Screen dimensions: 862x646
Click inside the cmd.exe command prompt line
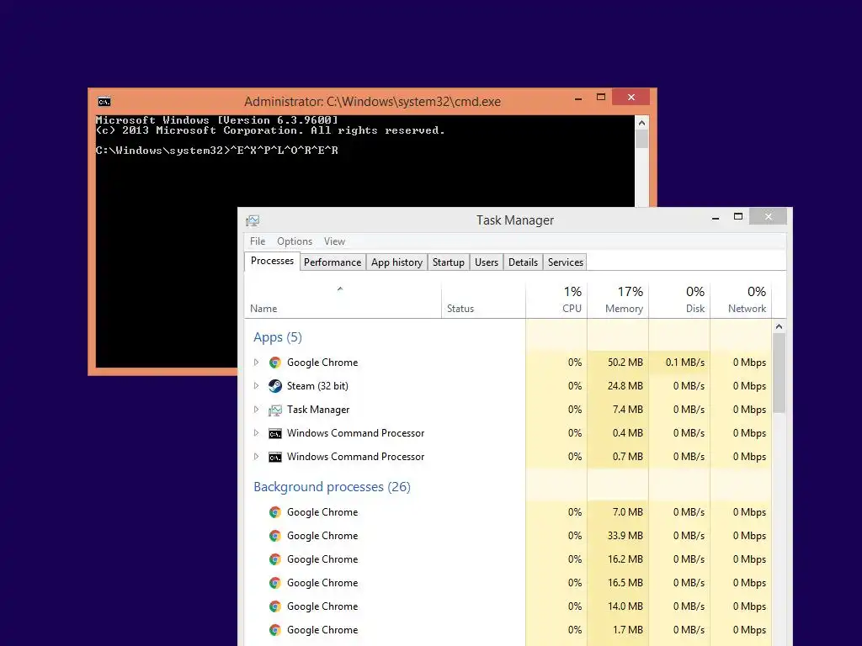(216, 151)
